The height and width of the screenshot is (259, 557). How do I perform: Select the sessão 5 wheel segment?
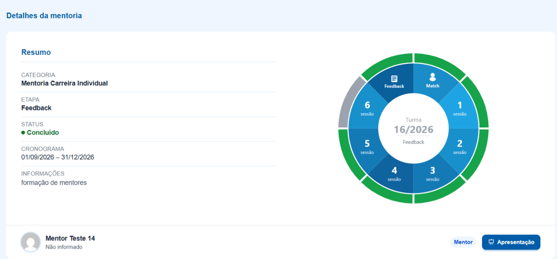[367, 147]
